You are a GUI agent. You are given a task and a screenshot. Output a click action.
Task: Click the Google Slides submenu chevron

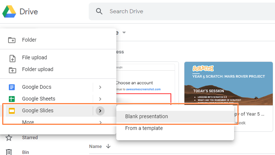pos(100,111)
